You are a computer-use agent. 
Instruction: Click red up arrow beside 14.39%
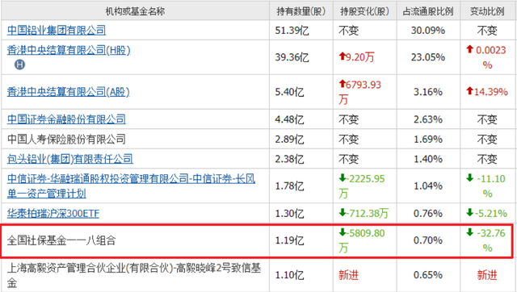click(x=470, y=91)
